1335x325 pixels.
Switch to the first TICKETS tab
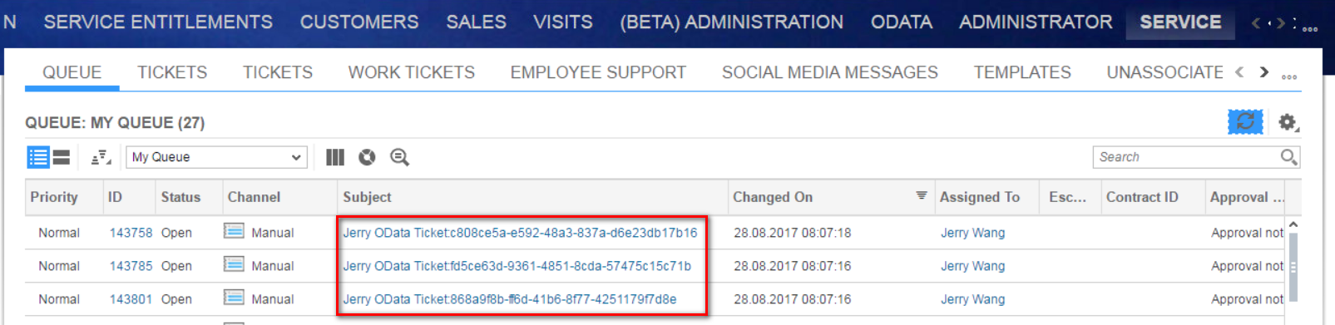(x=172, y=72)
